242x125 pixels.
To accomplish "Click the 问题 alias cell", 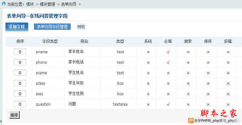I will pos(72,104).
